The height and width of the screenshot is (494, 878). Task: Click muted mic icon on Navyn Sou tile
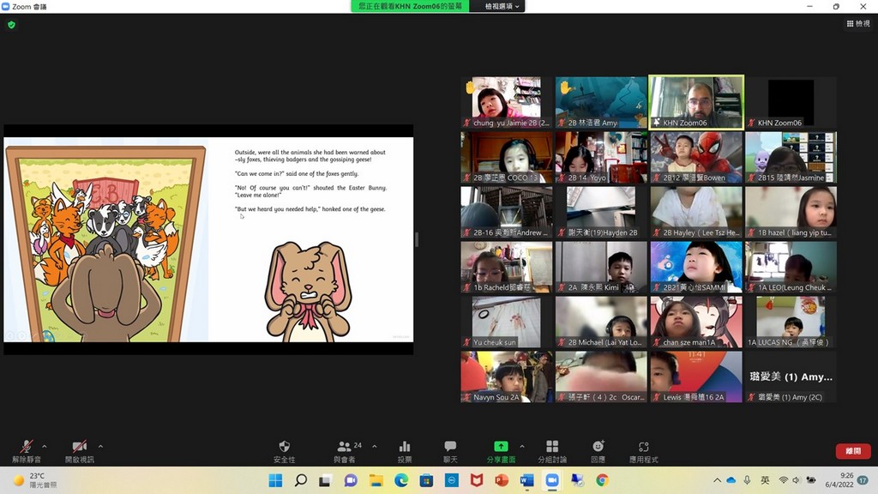point(467,397)
